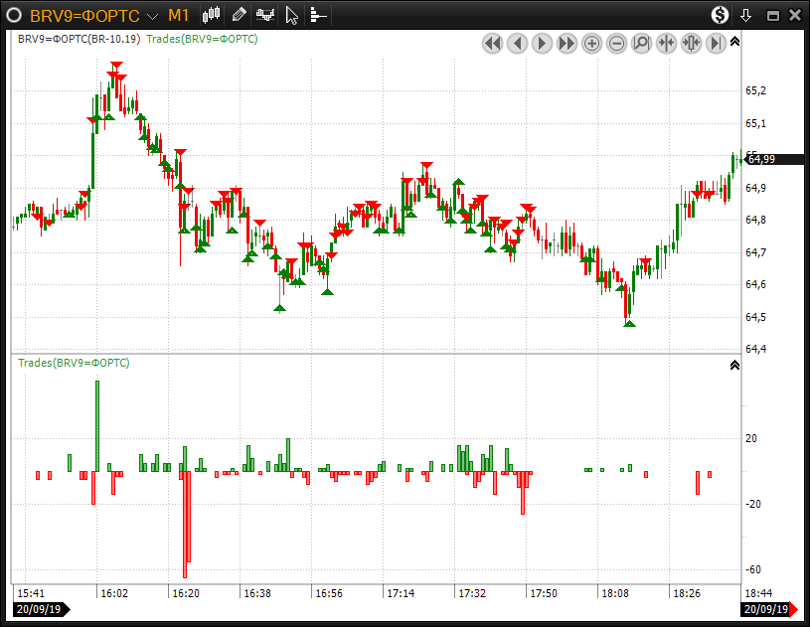
Task: Select the cursor pointer tool
Action: tap(291, 15)
